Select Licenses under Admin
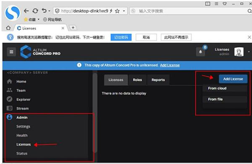 pyautogui.click(x=24, y=144)
